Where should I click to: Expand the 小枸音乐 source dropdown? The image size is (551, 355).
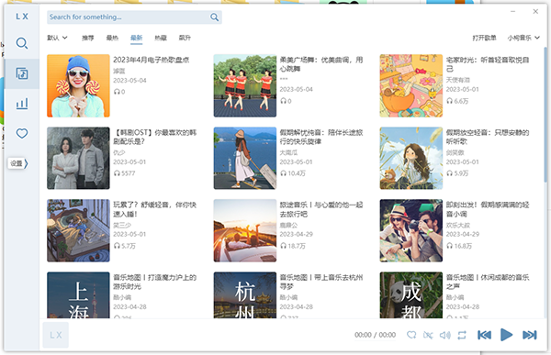point(523,38)
